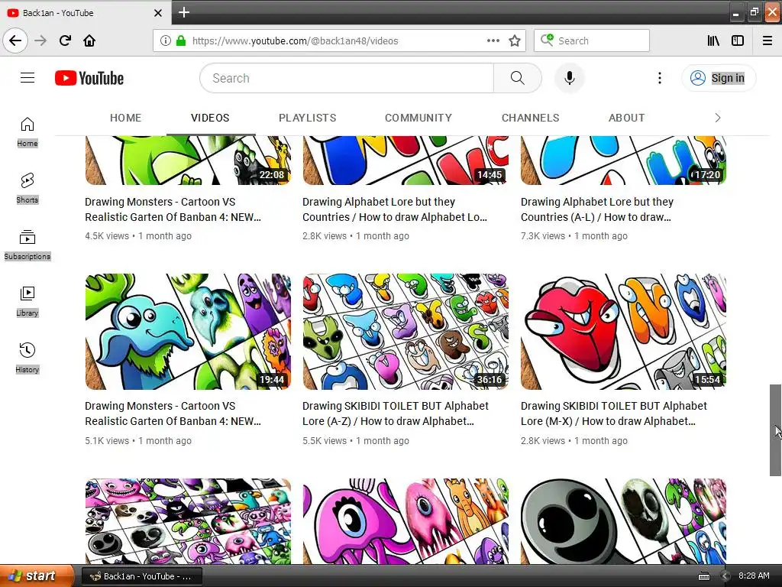Open SKIBIDI TOILET Alphabet Lore (A-Z) title
782x587 pixels.
(396, 413)
